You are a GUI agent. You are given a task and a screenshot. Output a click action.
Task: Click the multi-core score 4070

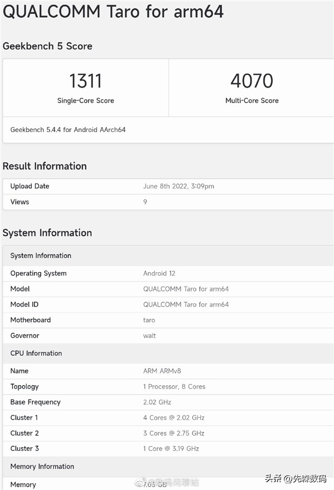(x=252, y=81)
